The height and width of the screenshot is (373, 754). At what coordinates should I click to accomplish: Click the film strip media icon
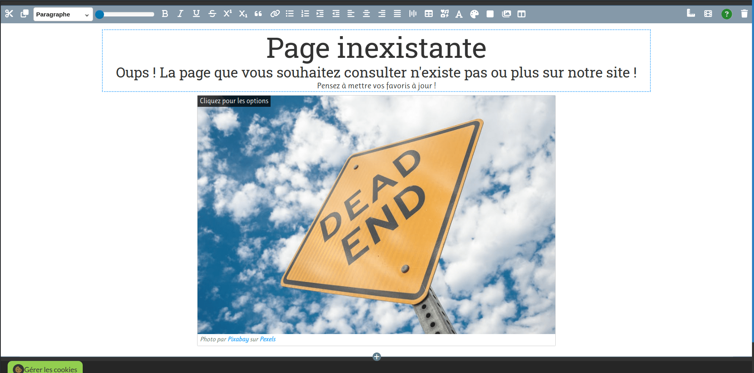(x=708, y=14)
